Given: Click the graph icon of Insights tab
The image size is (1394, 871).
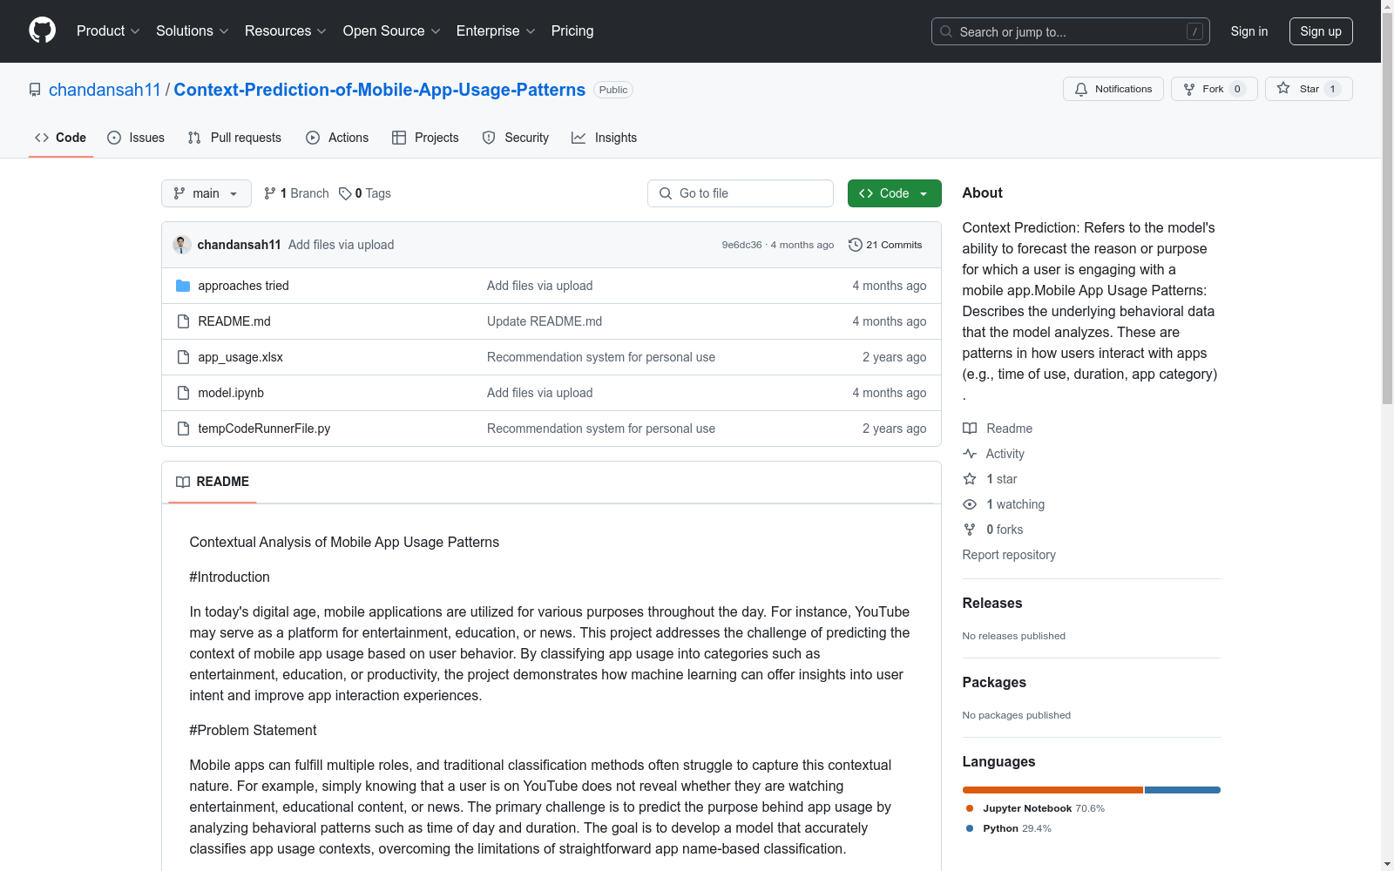Looking at the screenshot, I should tap(579, 138).
